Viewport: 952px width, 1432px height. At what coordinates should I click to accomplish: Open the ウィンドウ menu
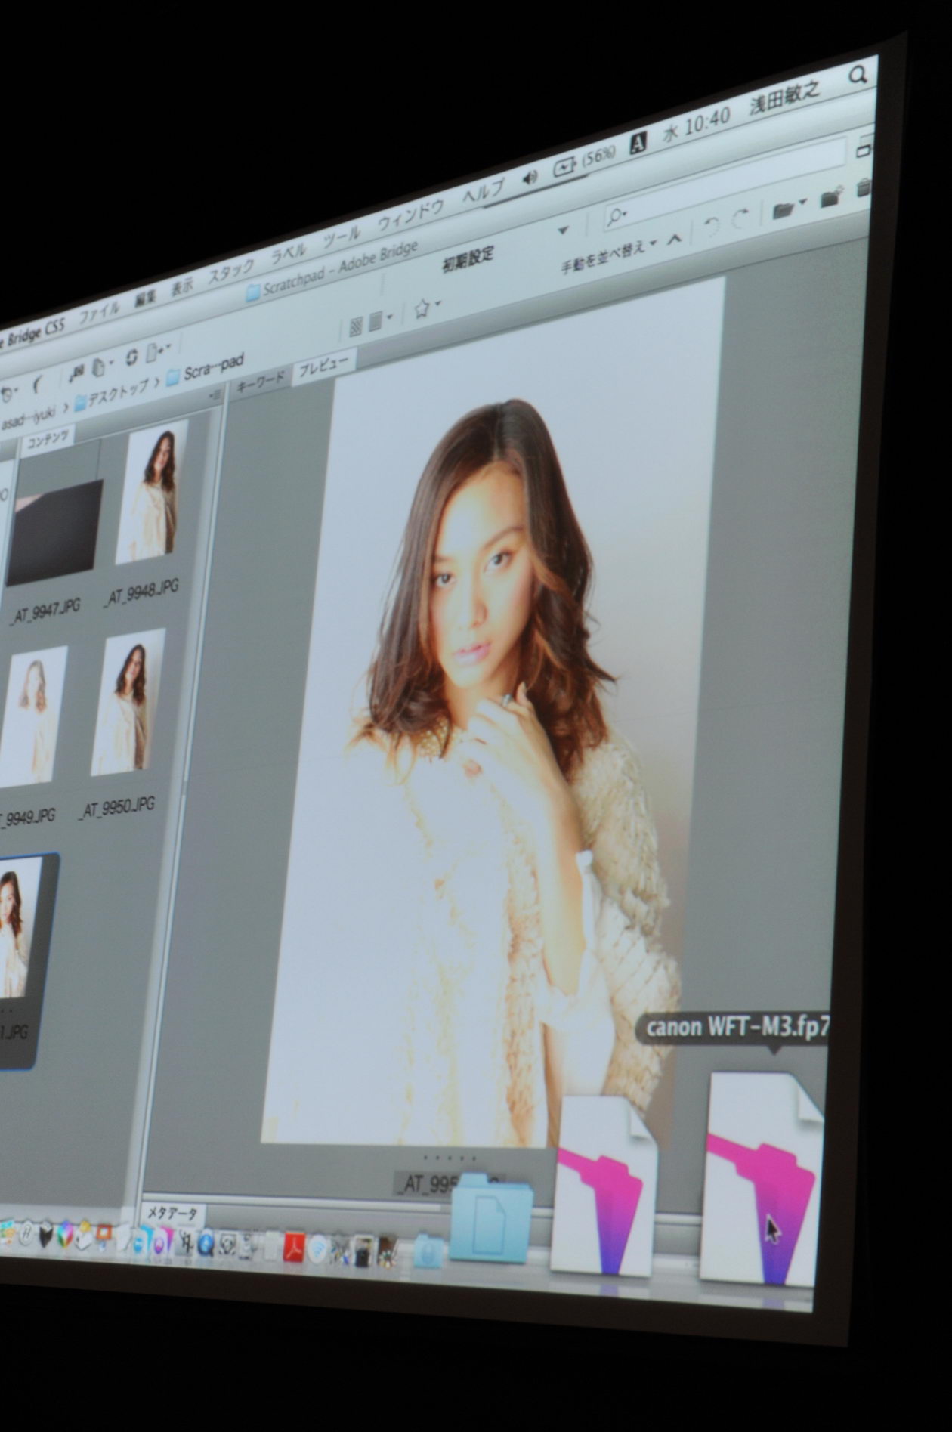tap(410, 216)
